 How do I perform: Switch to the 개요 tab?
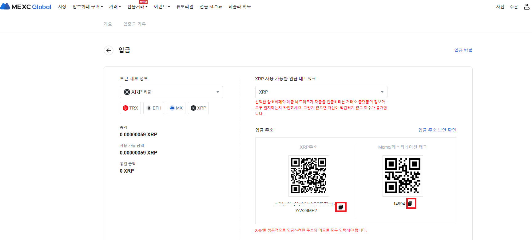[108, 24]
